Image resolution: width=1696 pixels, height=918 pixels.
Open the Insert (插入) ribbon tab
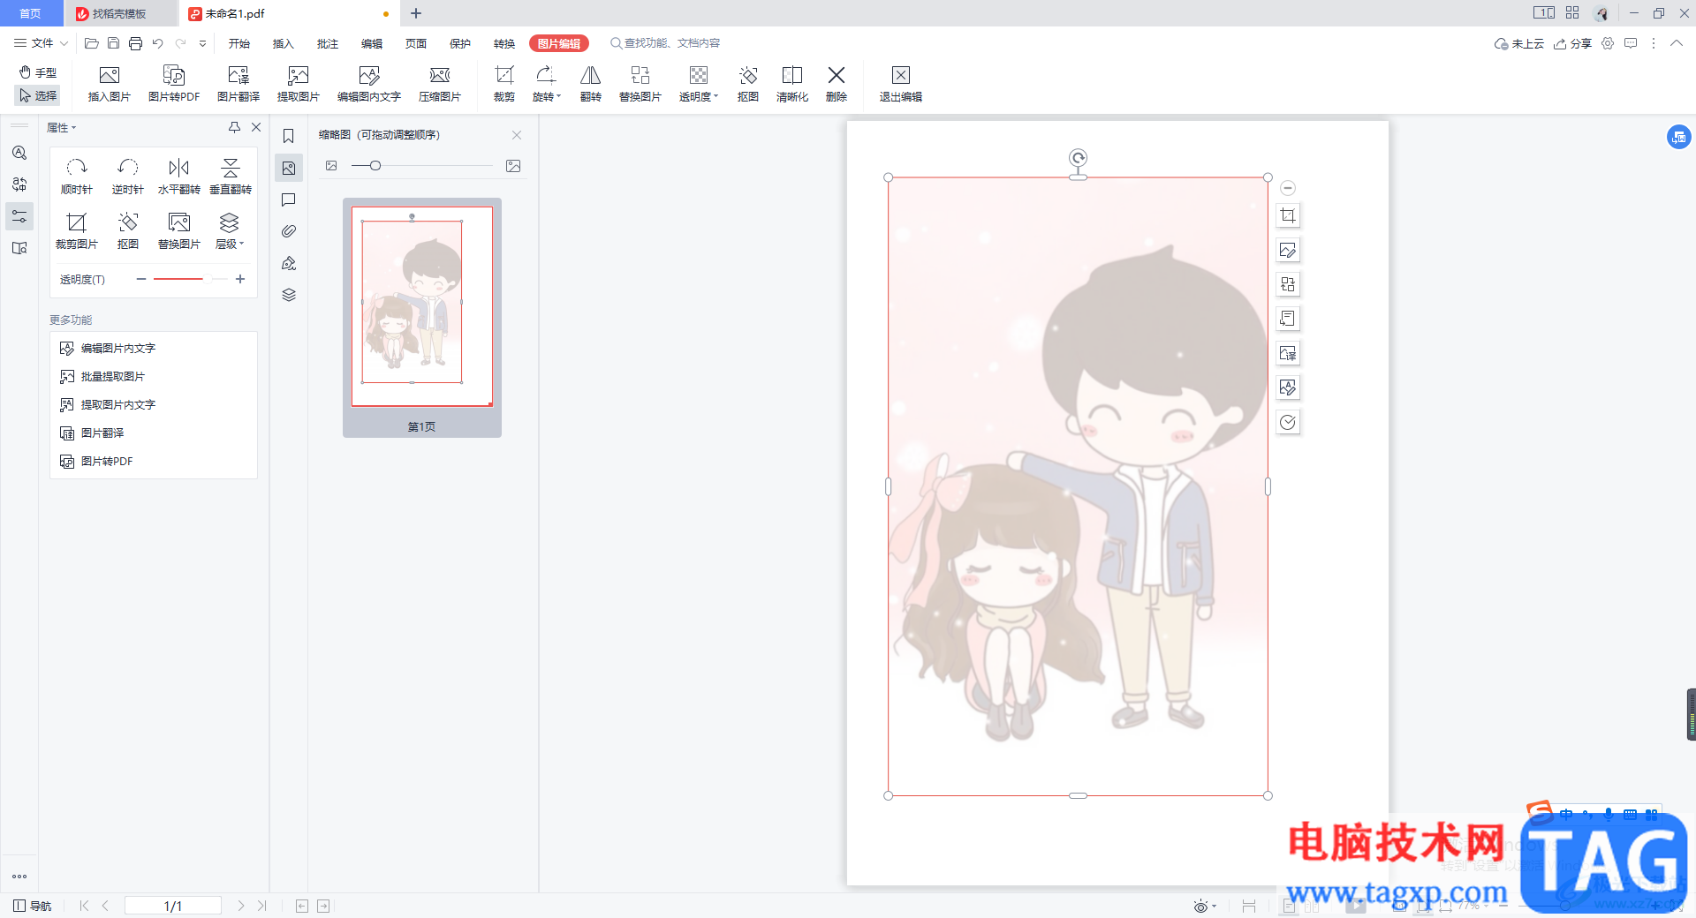(x=284, y=43)
